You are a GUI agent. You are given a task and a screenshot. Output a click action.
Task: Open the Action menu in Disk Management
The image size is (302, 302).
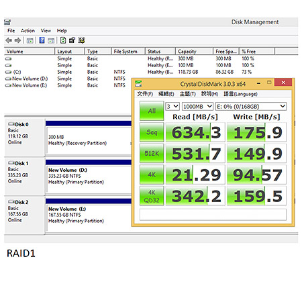(x=28, y=31)
